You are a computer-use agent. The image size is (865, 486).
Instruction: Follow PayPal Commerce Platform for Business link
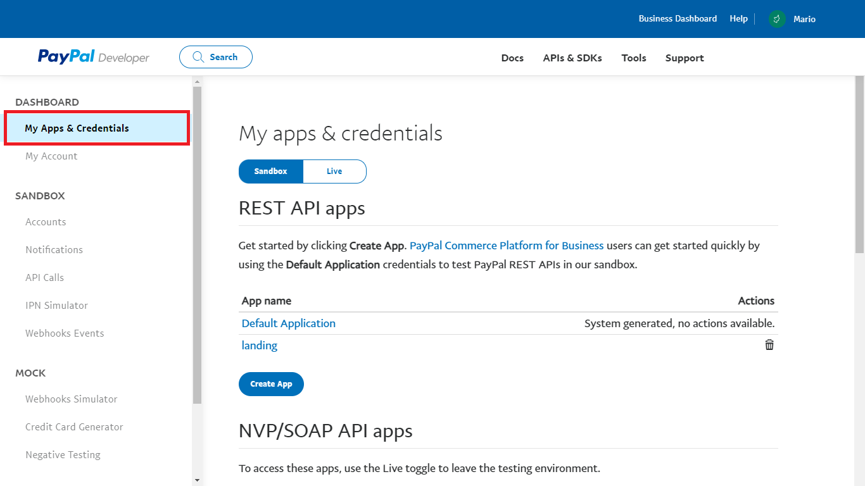[x=507, y=246]
